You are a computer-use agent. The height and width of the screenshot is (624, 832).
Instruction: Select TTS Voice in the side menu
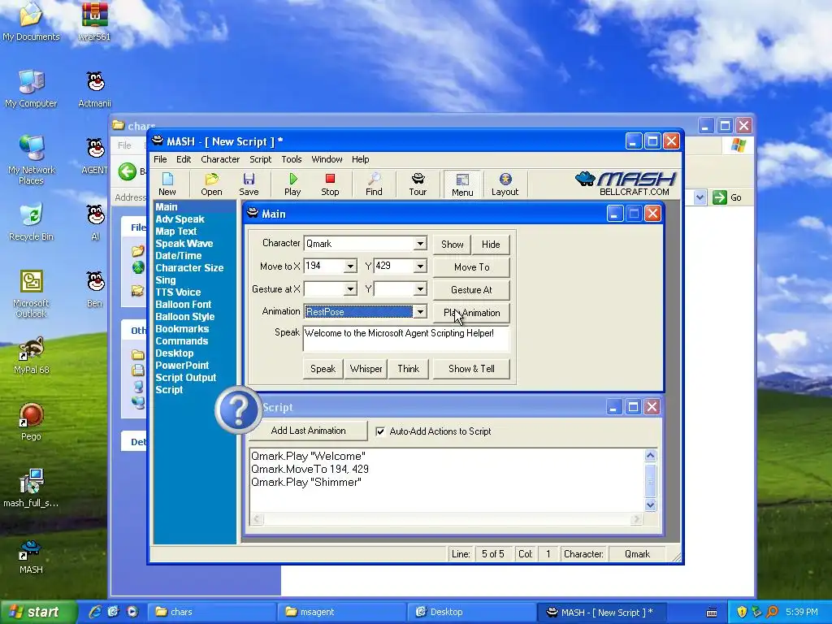(178, 292)
